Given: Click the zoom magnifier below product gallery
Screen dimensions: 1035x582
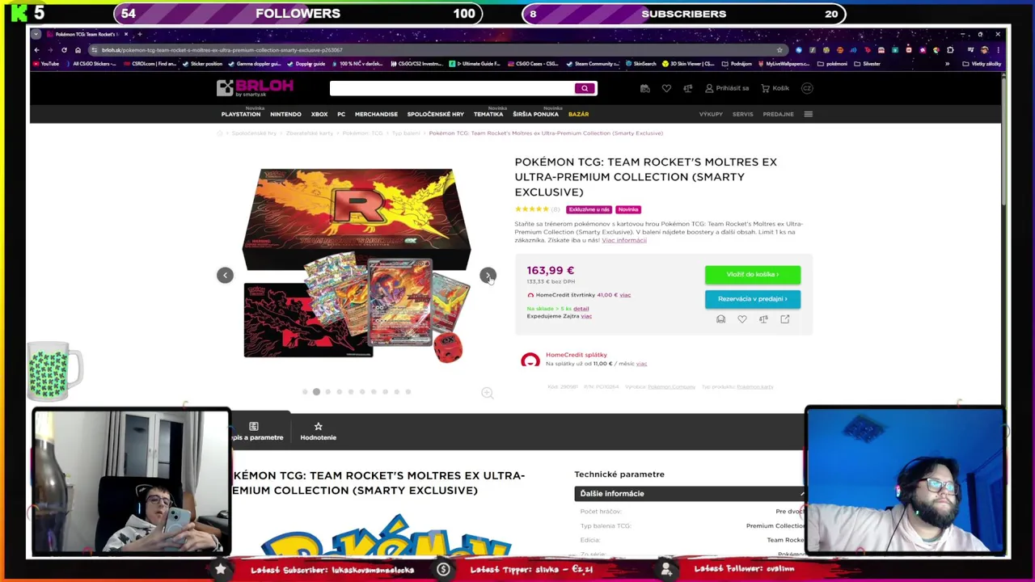Looking at the screenshot, I should [x=487, y=393].
